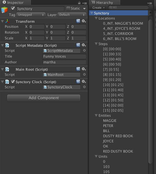Screen dimensions: 156x174
Task: Open Inspector panel options menu icon
Action: click(x=85, y=3)
